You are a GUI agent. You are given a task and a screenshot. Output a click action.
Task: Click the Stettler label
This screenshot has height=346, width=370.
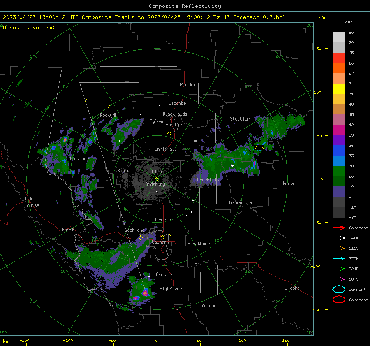[x=240, y=119]
